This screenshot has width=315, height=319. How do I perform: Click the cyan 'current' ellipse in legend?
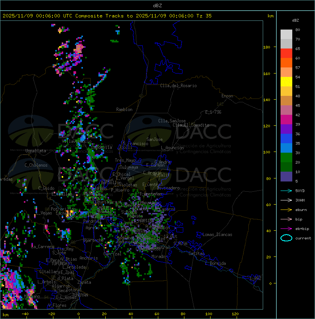tap(286, 238)
